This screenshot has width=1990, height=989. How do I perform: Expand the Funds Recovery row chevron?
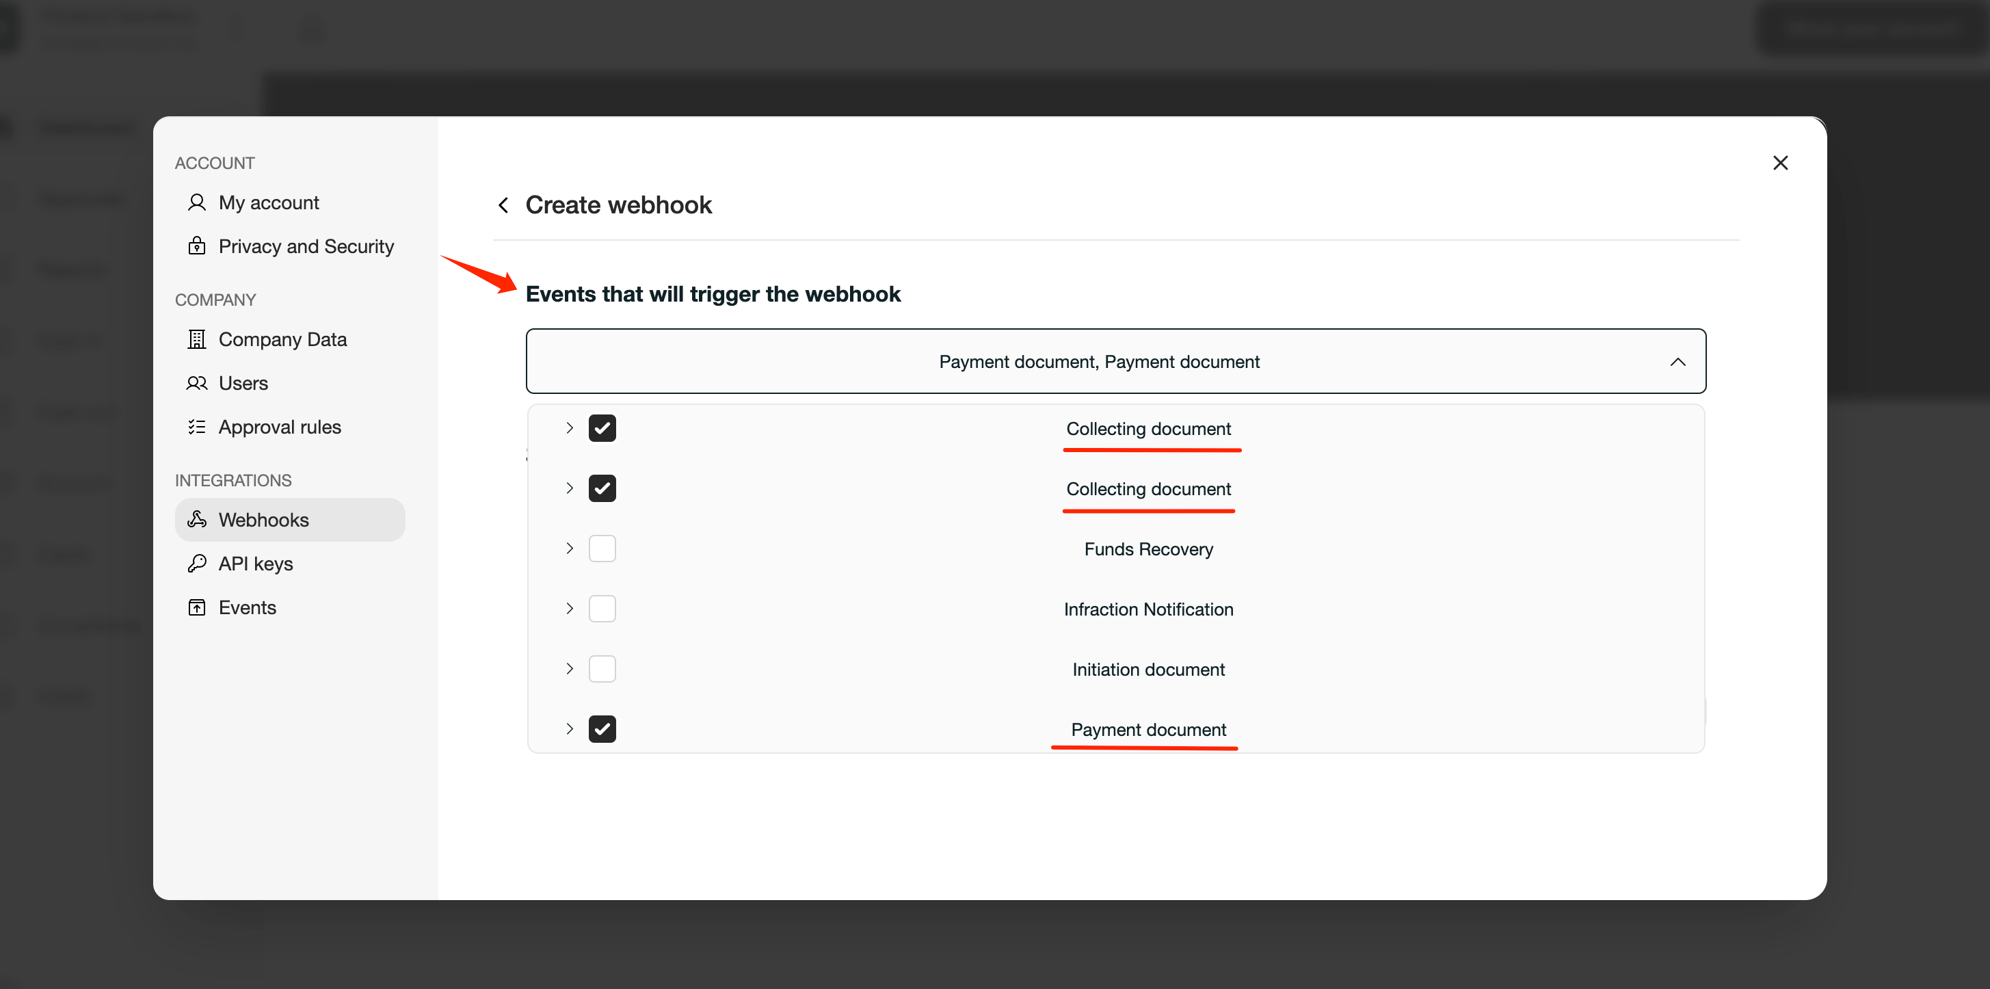click(570, 549)
